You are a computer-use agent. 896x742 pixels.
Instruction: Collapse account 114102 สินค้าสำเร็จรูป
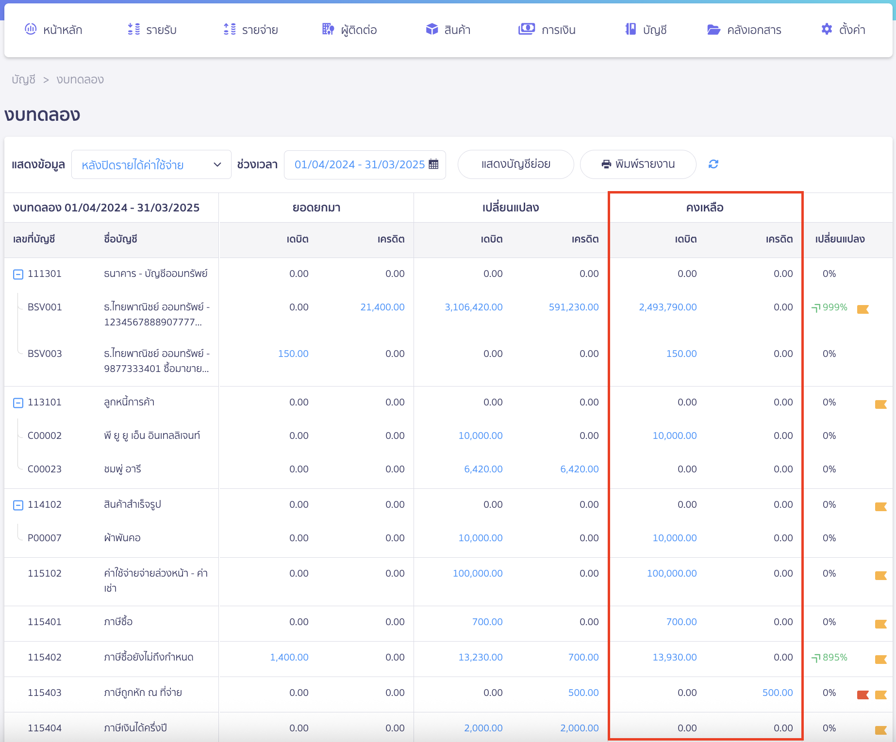pos(18,505)
